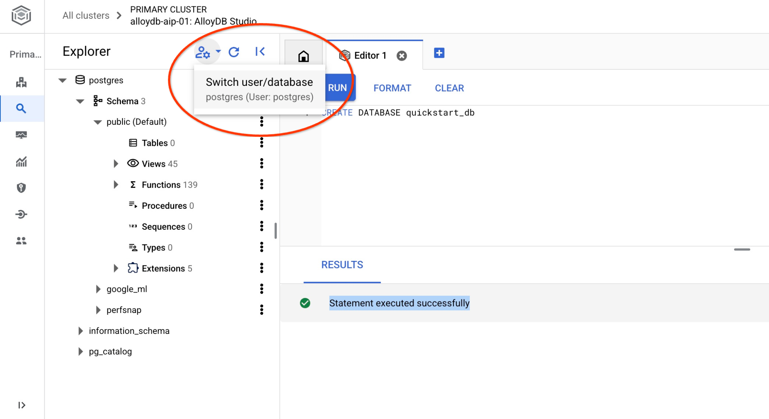Open the Home tab icon
This screenshot has height=419, width=769.
303,56
